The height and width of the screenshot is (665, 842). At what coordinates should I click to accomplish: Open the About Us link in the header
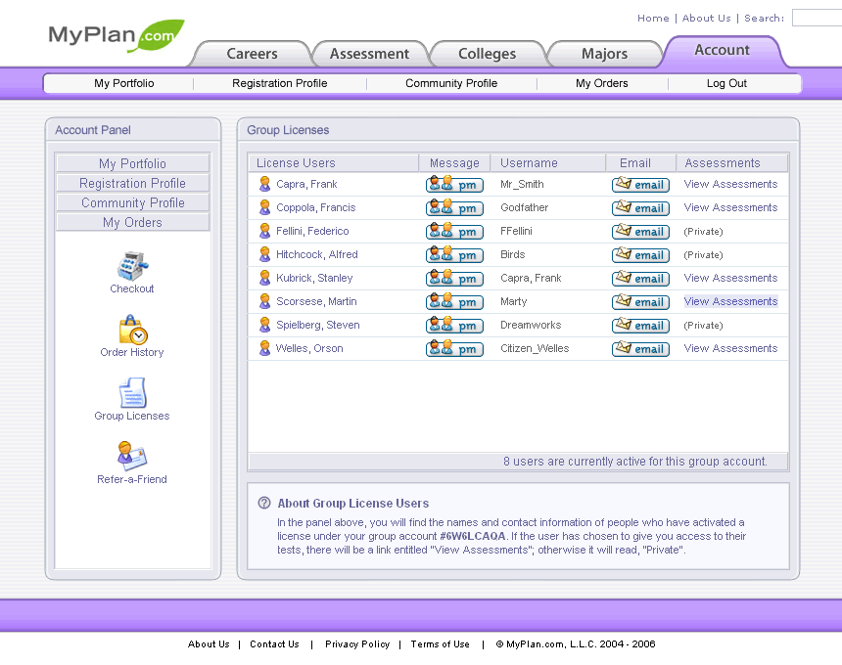(x=706, y=19)
